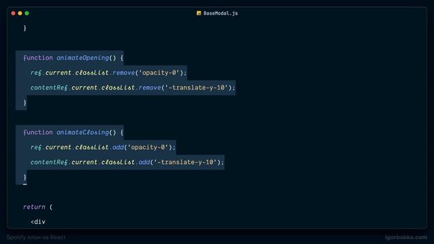Click the animateOpening function name
The width and height of the screenshot is (434, 244).
[83, 58]
